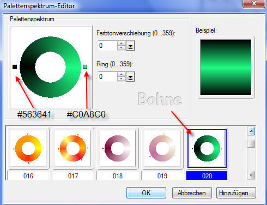Select orange-red palette preset 017
Viewport: 267px width, 205px height.
73,148
